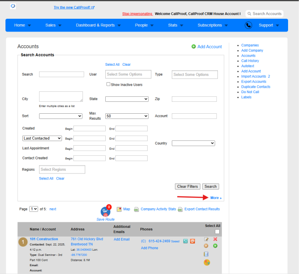Click Duplicate Contacts in the sidebar
Screen dimensions: 299x274
(256, 87)
